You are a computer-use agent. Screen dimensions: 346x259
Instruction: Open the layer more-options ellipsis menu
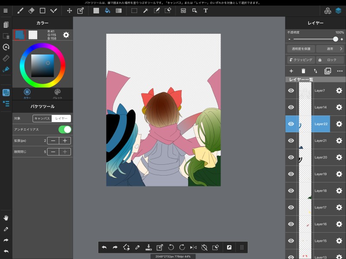[340, 71]
